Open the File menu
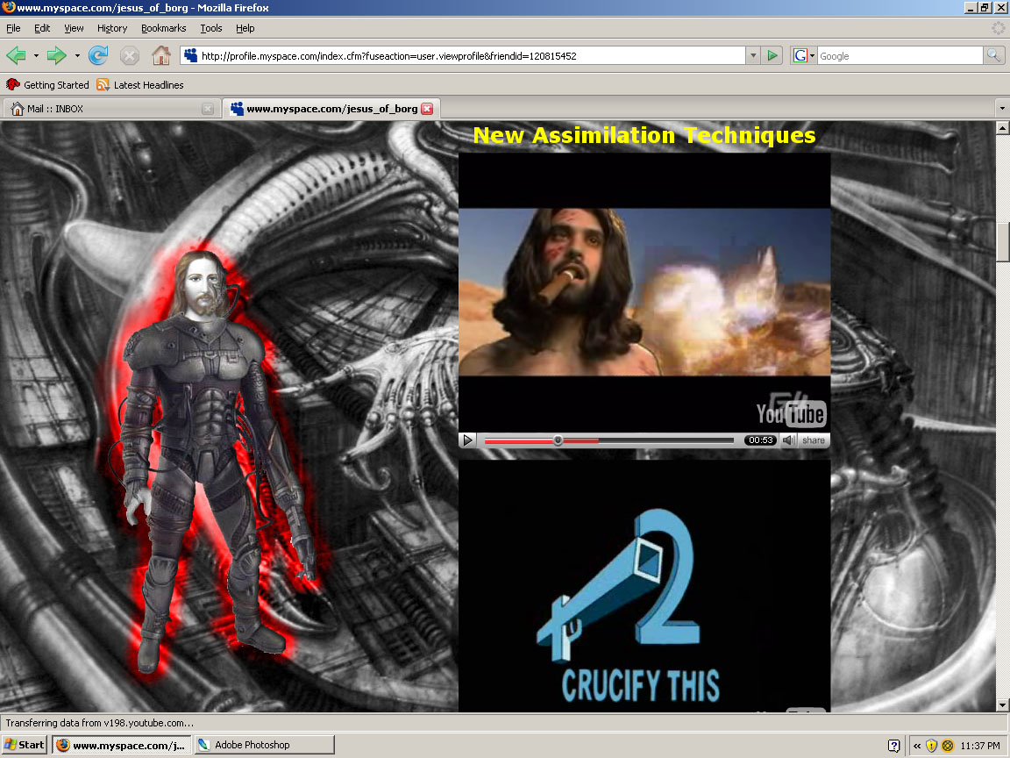Image resolution: width=1010 pixels, height=758 pixels. [x=13, y=28]
